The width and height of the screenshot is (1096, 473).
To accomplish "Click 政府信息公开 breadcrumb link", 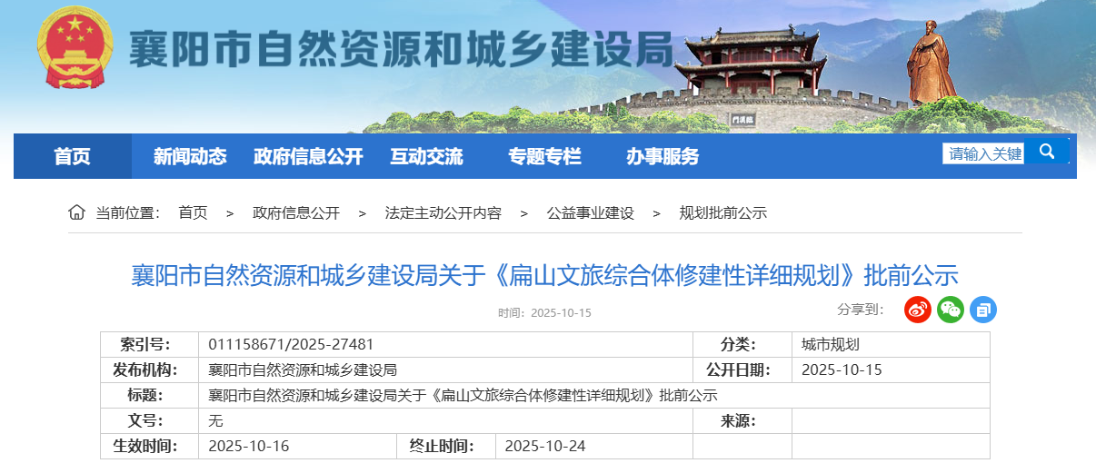I will 296,213.
